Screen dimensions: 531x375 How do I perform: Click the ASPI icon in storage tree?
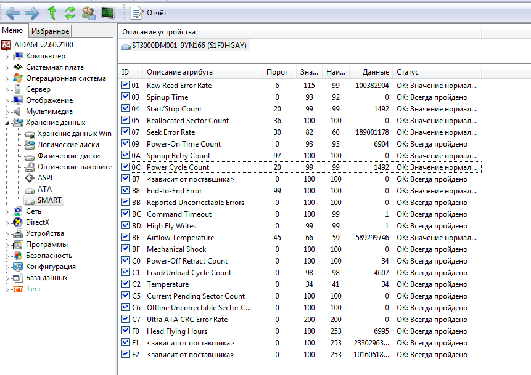(x=28, y=178)
